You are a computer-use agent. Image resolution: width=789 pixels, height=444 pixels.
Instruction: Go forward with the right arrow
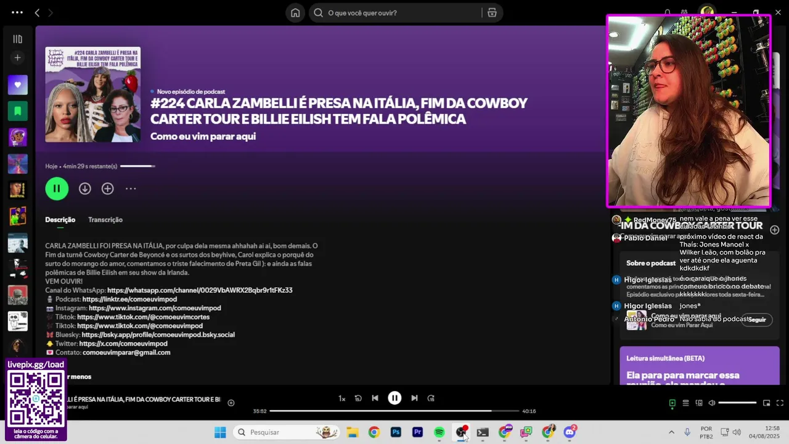[51, 12]
